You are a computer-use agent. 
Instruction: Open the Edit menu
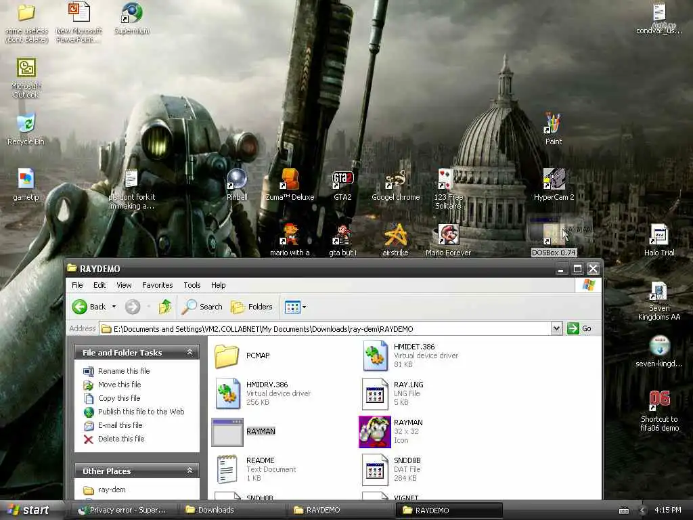click(99, 285)
